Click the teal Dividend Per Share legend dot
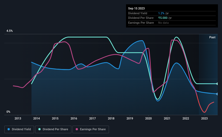The width and height of the screenshot is (222, 137). [x=39, y=129]
